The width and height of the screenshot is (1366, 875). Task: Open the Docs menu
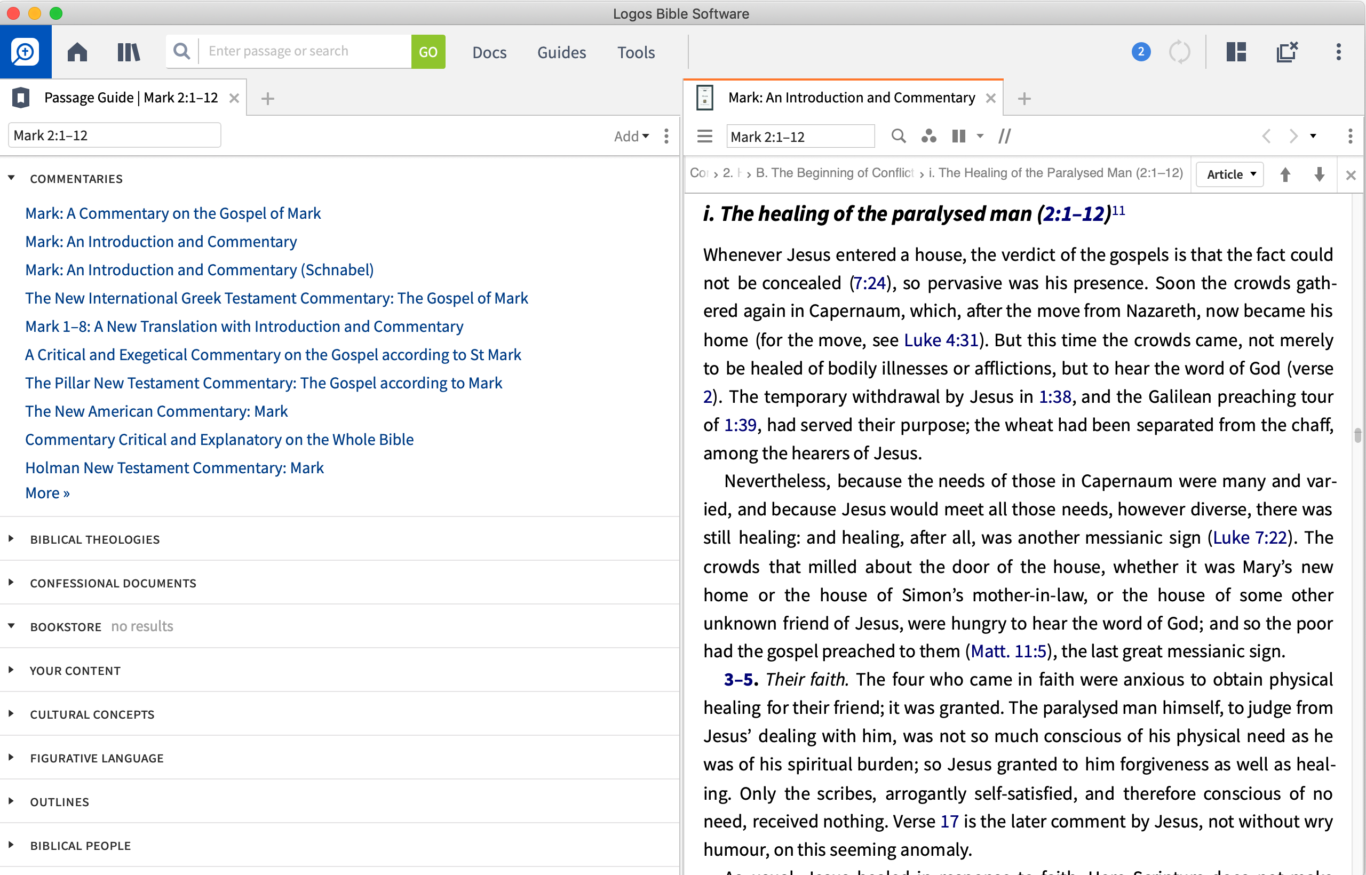(x=489, y=52)
